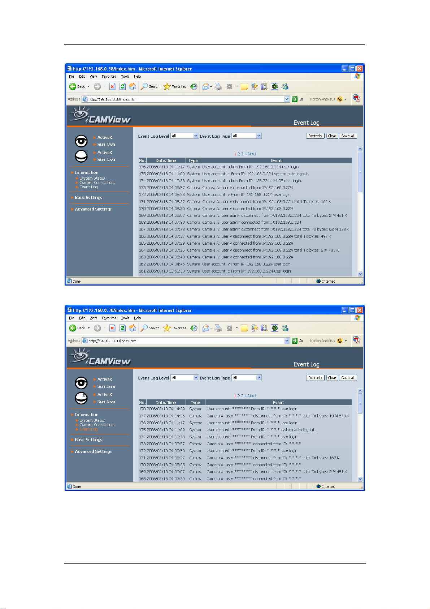Open Favorites star in upper browser toolbar
Viewport: 430px width, 609px height.
point(175,86)
